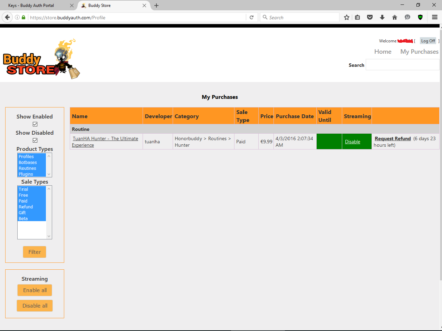Open the My Purchases navigation link

[x=420, y=52]
